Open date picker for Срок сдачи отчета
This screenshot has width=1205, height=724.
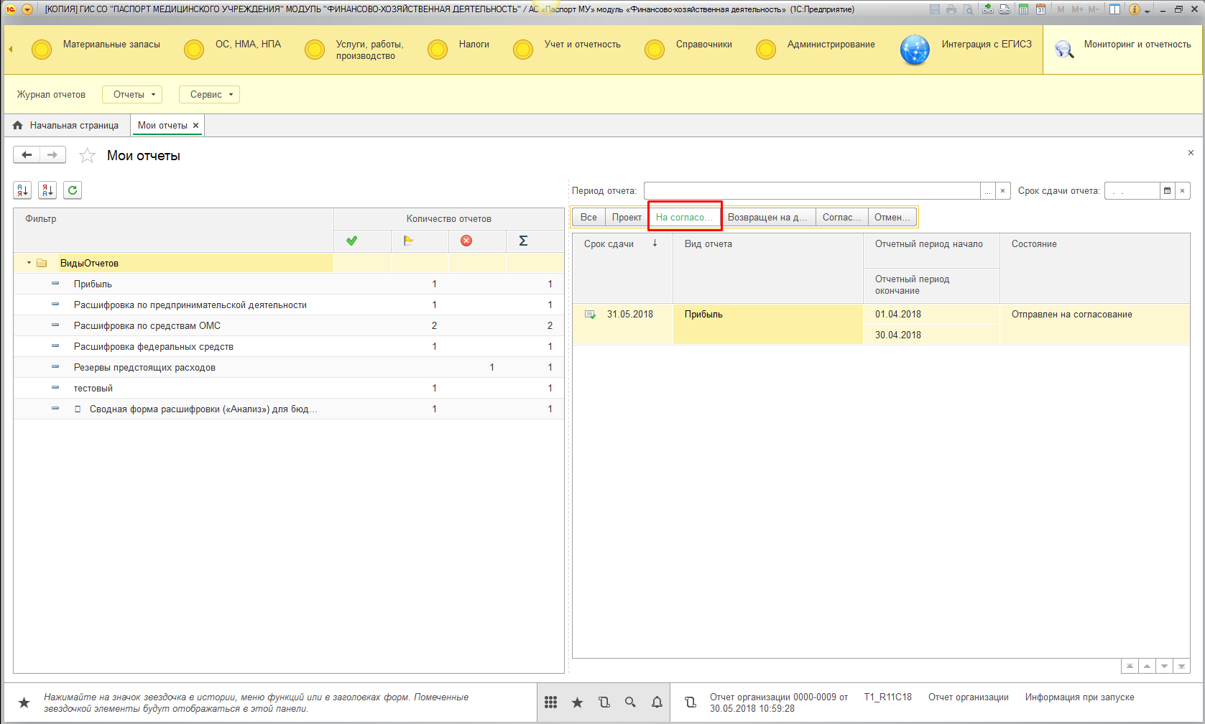(x=1167, y=191)
